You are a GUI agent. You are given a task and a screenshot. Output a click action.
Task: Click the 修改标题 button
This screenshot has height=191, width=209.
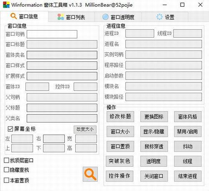point(120,117)
